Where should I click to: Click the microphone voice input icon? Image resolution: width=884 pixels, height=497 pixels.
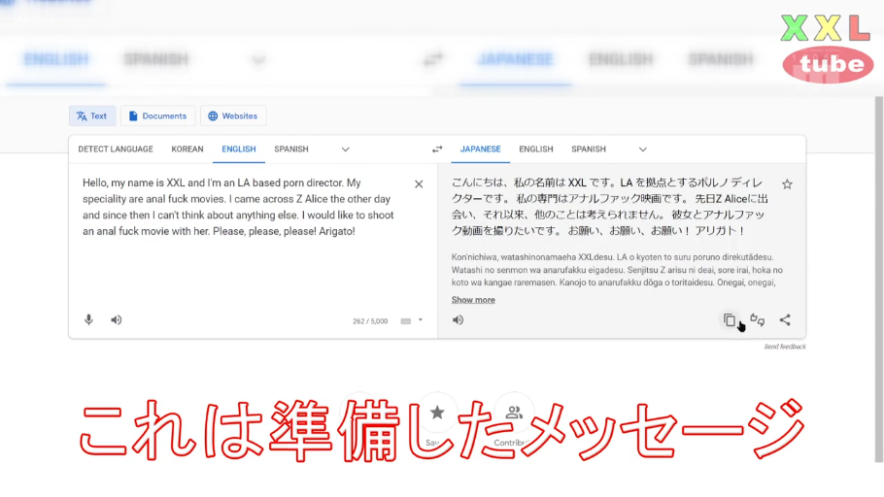click(x=88, y=319)
